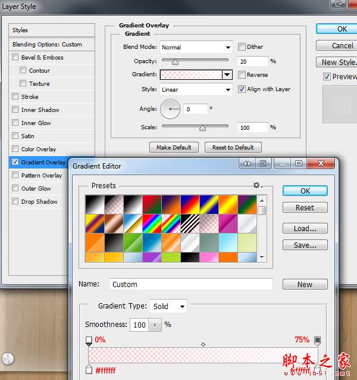Choose the violet-to-orange gradient preset
Image resolution: width=357 pixels, height=380 pixels.
(171, 204)
